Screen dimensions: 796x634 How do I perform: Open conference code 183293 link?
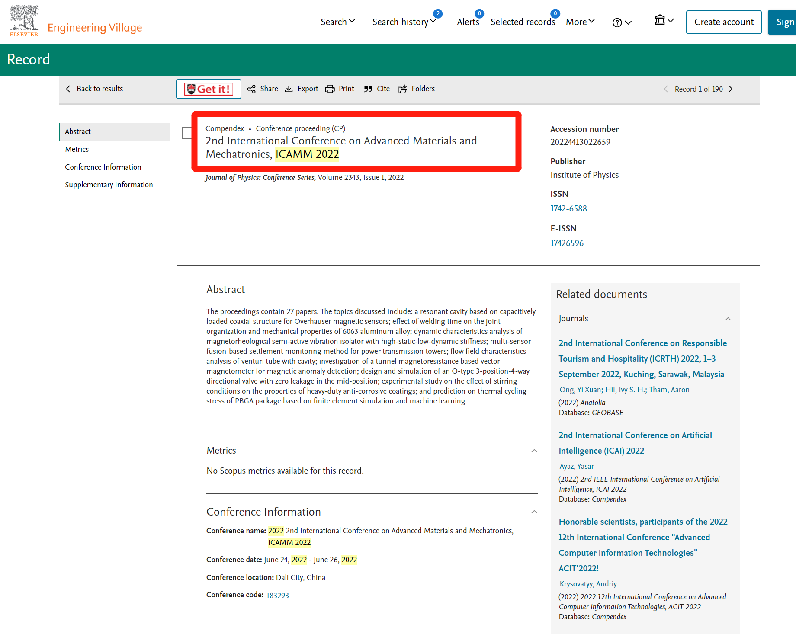[277, 596]
